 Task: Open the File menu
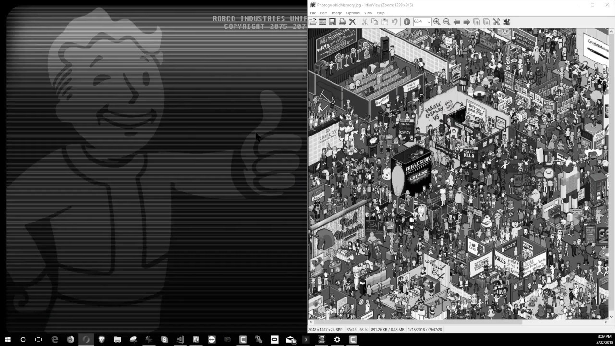pos(313,13)
